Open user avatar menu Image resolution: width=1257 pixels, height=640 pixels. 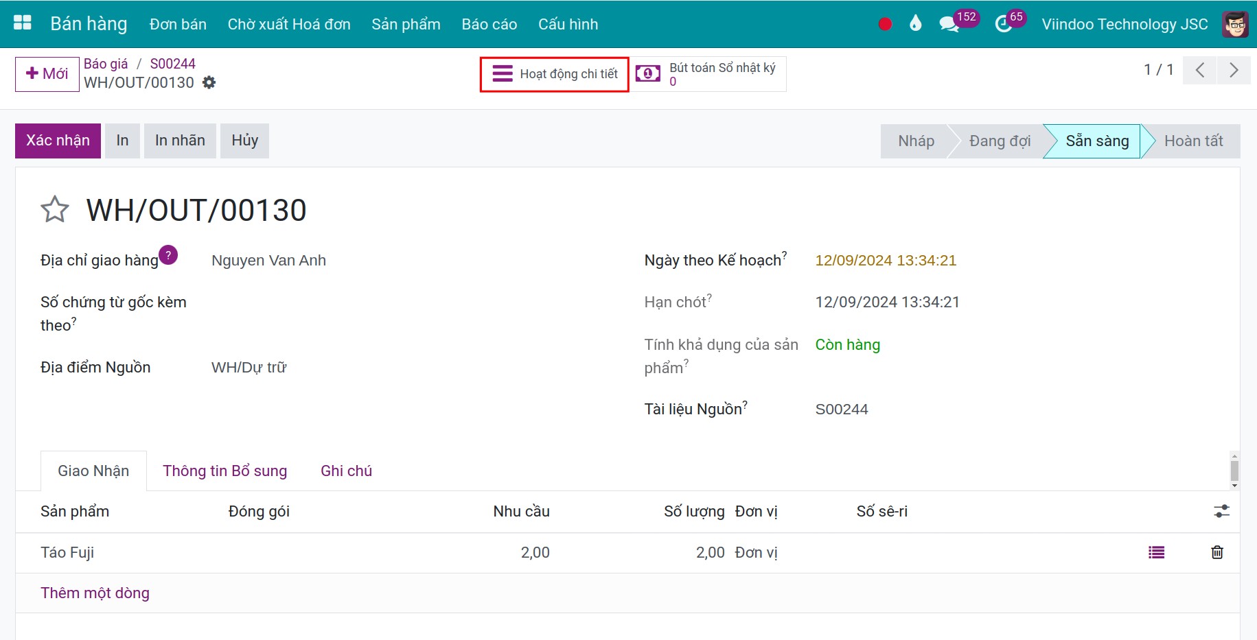pos(1235,25)
